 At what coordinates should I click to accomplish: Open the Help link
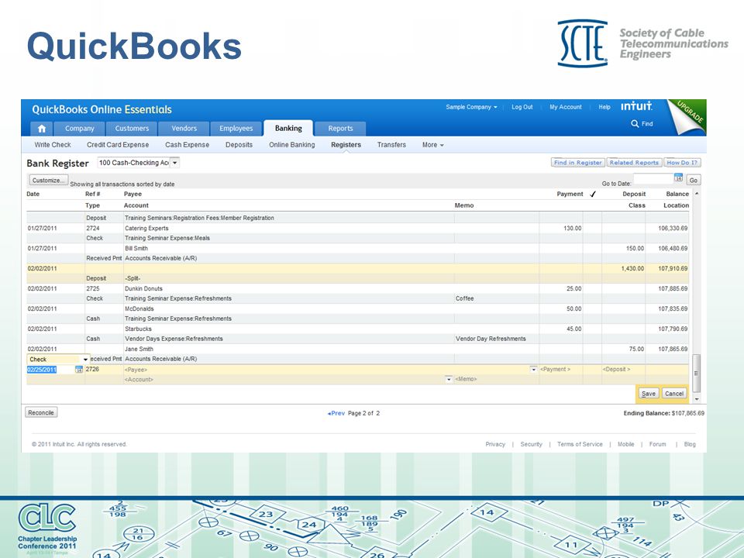pos(604,107)
